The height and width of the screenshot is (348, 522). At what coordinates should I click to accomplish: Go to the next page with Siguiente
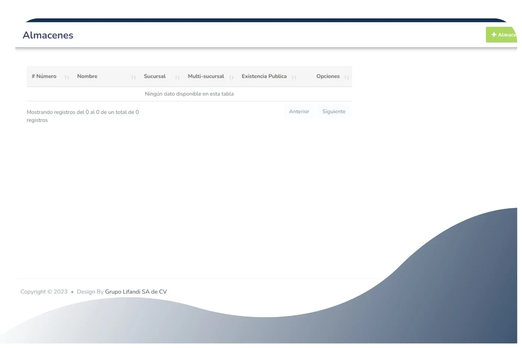334,111
